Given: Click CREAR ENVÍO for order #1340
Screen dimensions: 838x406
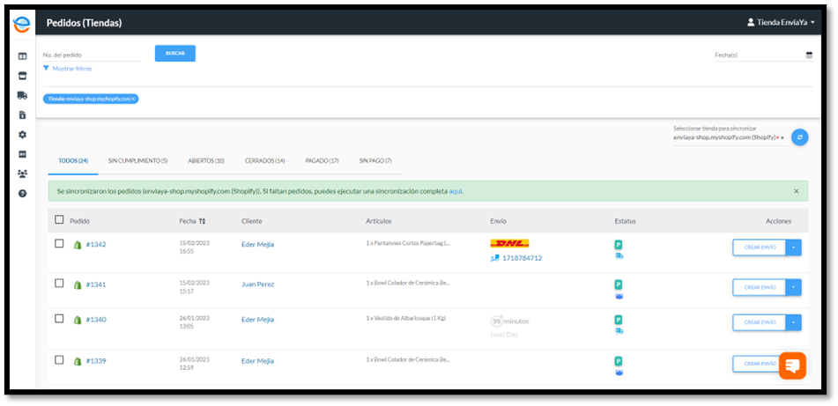Looking at the screenshot, I should [760, 322].
